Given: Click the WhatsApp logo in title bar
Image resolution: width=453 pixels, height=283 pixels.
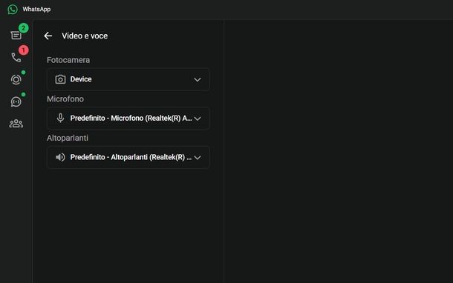Looking at the screenshot, I should pyautogui.click(x=13, y=9).
